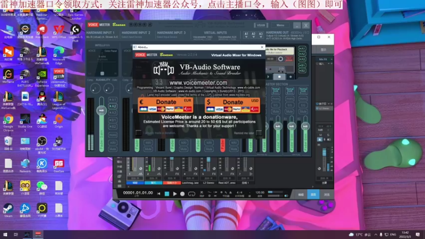This screenshot has height=239, width=425.
Task: Open PUBG BATTLEGROUNDS desktop icon
Action: [x=25, y=78]
